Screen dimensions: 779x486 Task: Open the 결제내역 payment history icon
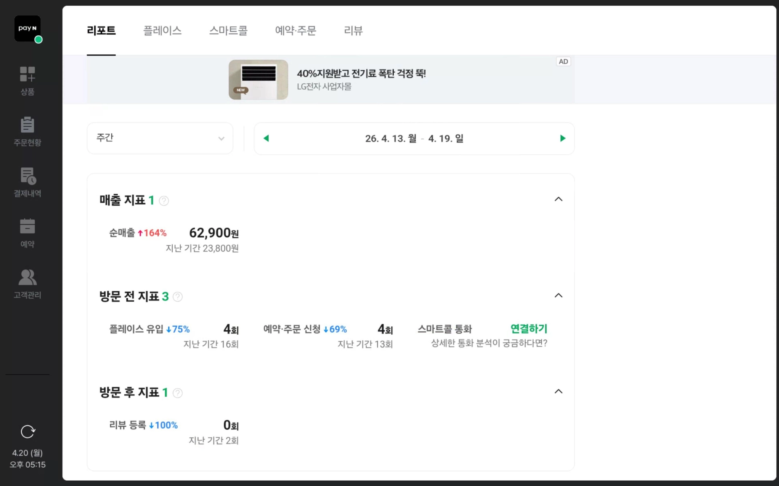tap(27, 176)
